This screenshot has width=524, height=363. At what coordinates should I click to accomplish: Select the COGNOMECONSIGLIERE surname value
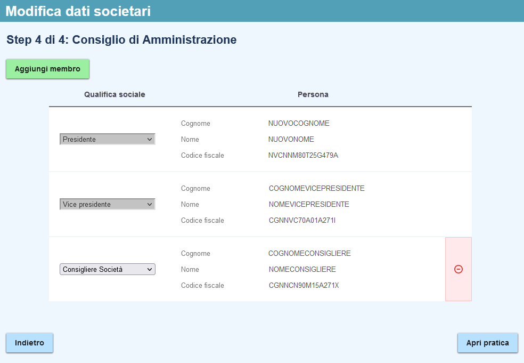click(x=309, y=253)
